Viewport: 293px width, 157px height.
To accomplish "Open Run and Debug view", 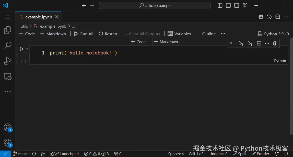I will pyautogui.click(x=8, y=61).
